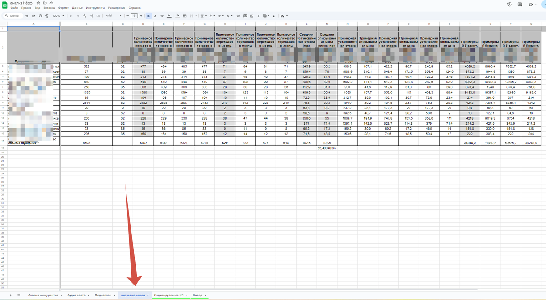Print the spreadsheet using the printer icon

coord(40,15)
